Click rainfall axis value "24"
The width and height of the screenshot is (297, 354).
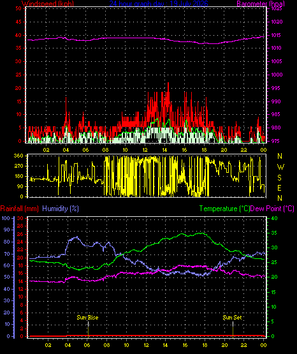20,242
